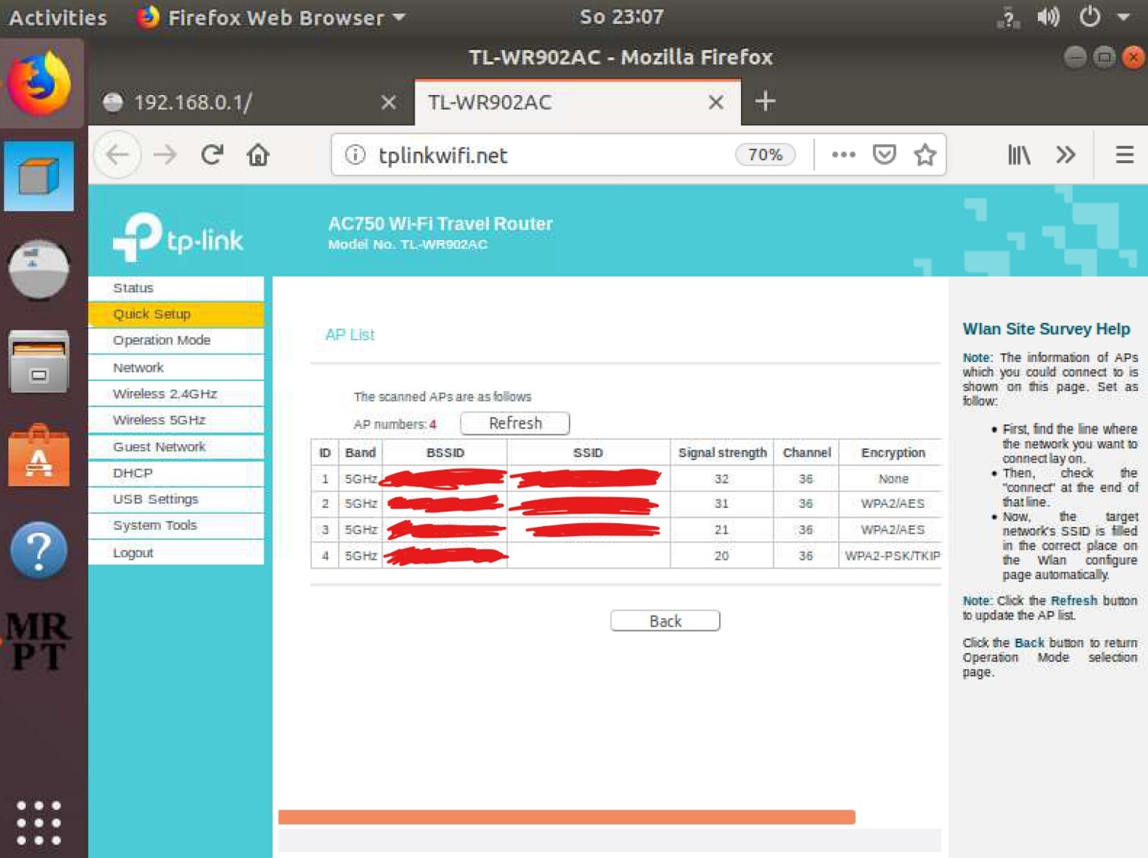Open Wireless 5GHz menu item
Image resolution: width=1148 pixels, height=858 pixels.
coord(159,420)
